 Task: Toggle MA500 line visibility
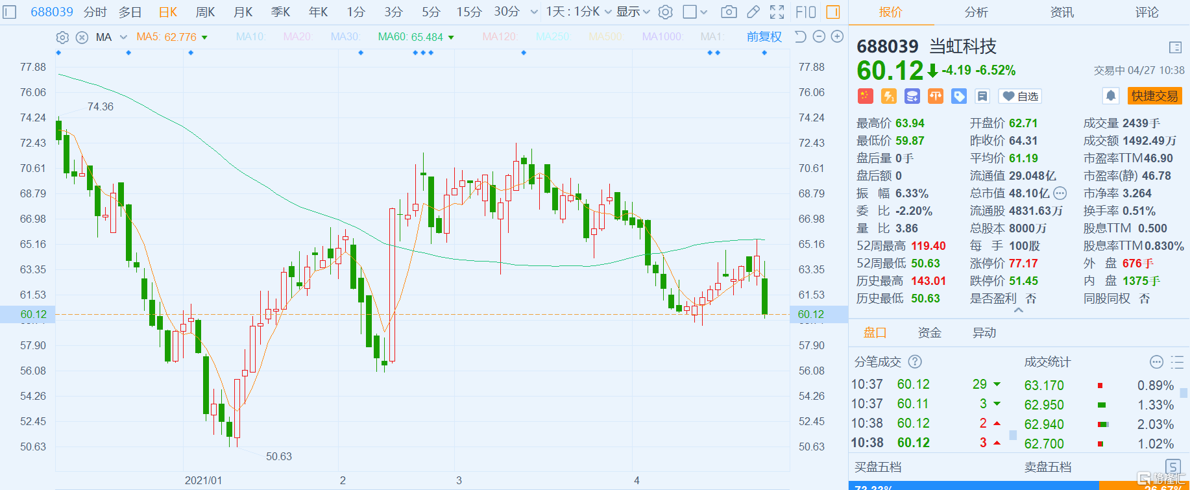pos(605,37)
